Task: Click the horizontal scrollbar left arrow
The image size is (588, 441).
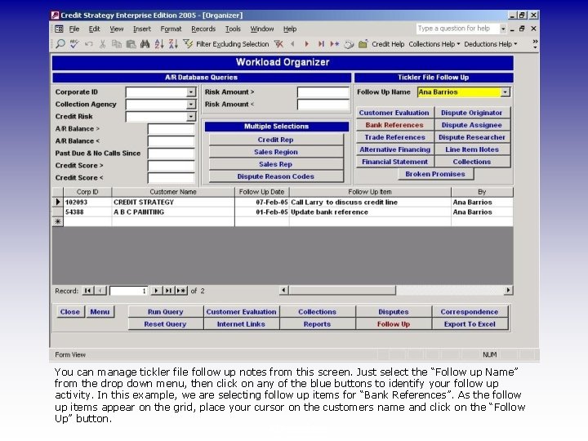Action: [x=284, y=290]
